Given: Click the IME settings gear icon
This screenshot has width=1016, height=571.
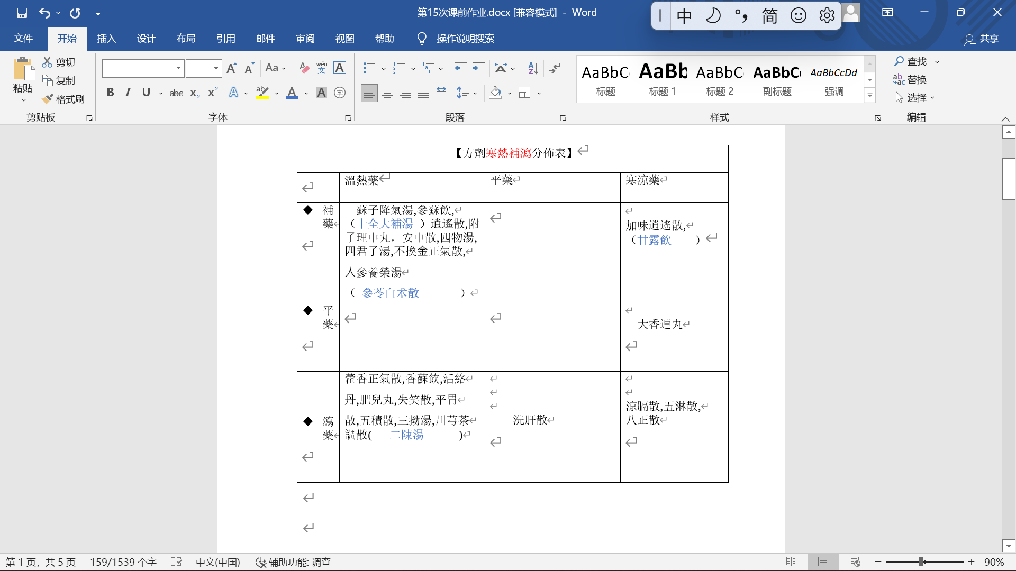Looking at the screenshot, I should [x=827, y=16].
